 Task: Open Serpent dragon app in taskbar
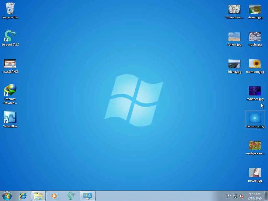[71, 196]
